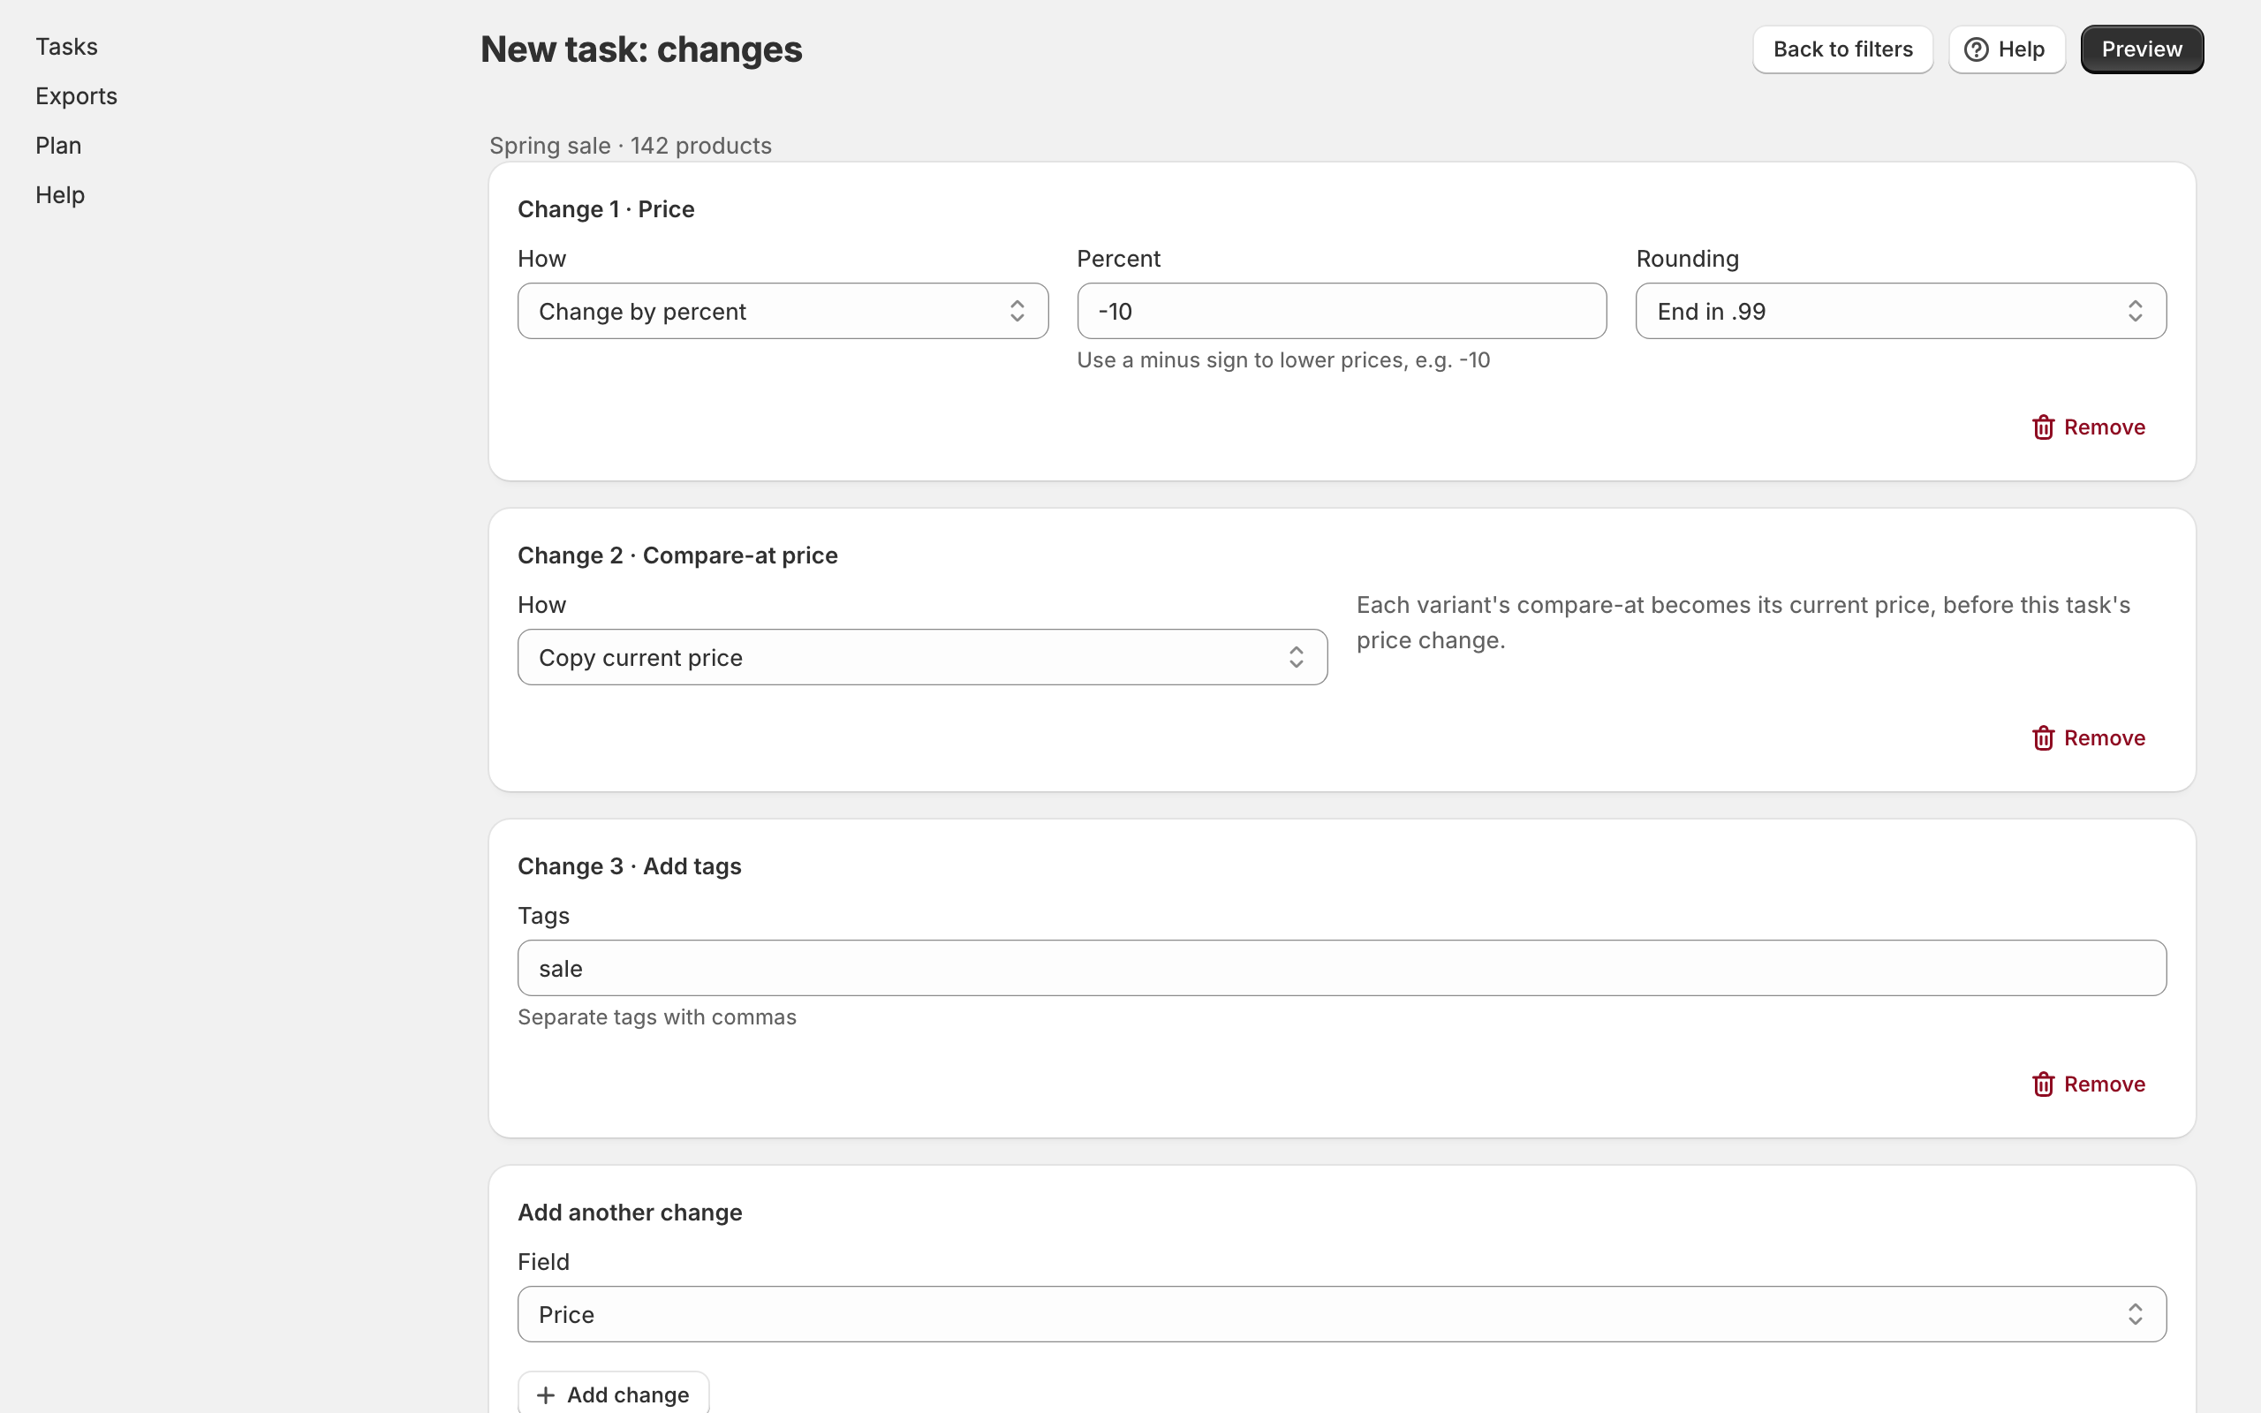Click the Spring sale · 142 products text

point(631,146)
